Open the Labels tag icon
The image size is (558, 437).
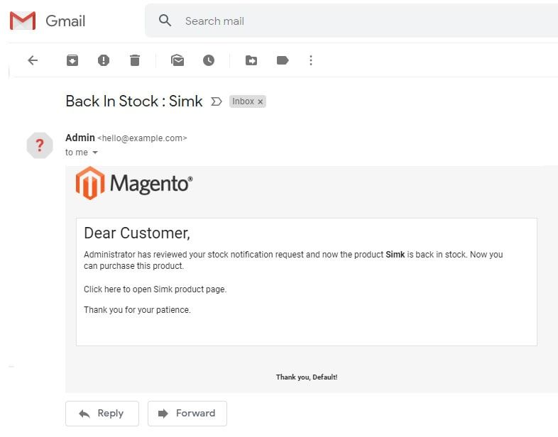pos(283,60)
